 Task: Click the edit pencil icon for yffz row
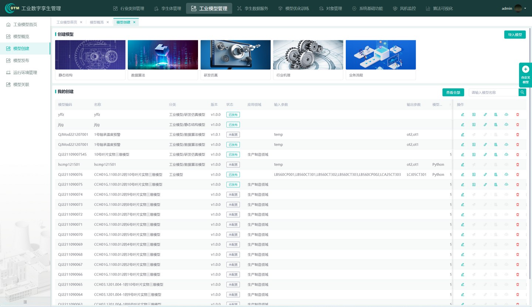click(x=463, y=115)
